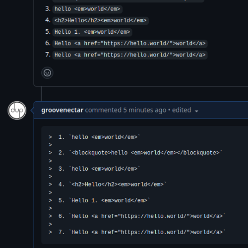Expand the caret arrow beside 'edited'
The height and width of the screenshot is (248, 248).
click(x=196, y=111)
